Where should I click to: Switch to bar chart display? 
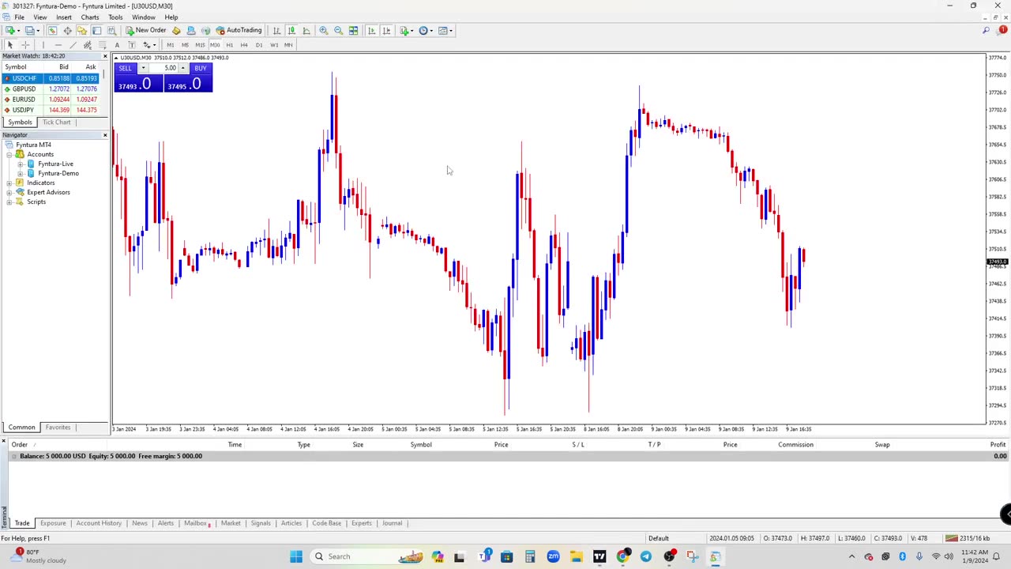(x=276, y=30)
